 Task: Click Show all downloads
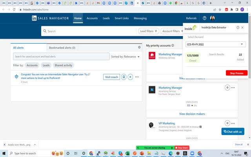click(x=238, y=144)
